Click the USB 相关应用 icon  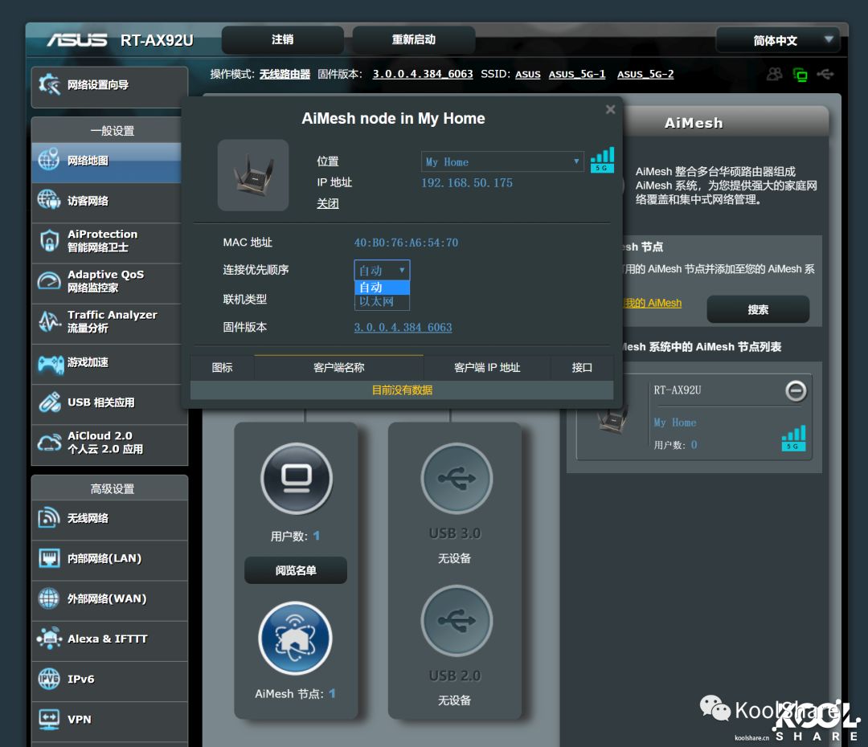coord(49,402)
